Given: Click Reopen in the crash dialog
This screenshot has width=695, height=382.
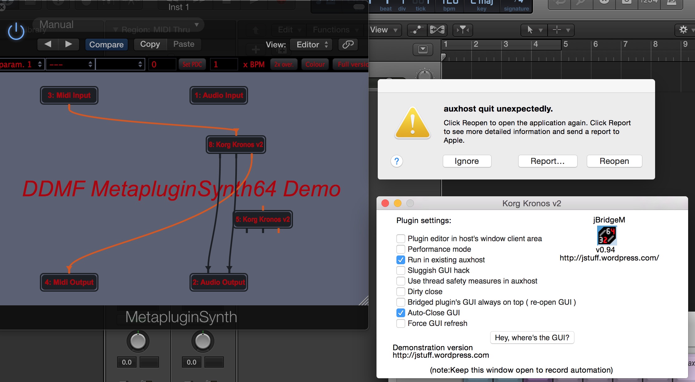Looking at the screenshot, I should (614, 161).
